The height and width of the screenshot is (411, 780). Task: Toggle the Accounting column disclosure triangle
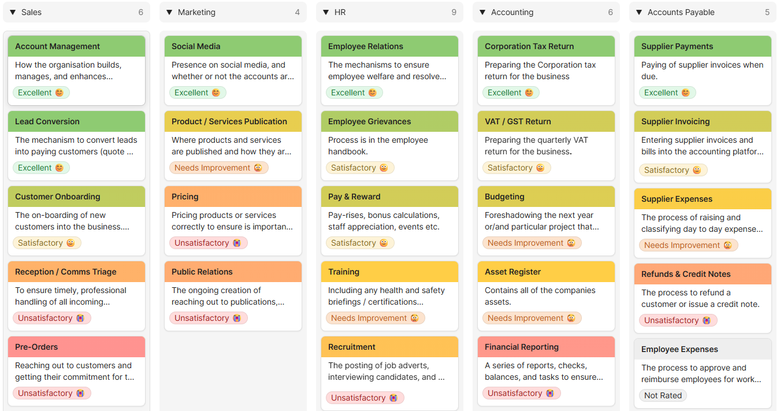pos(482,12)
